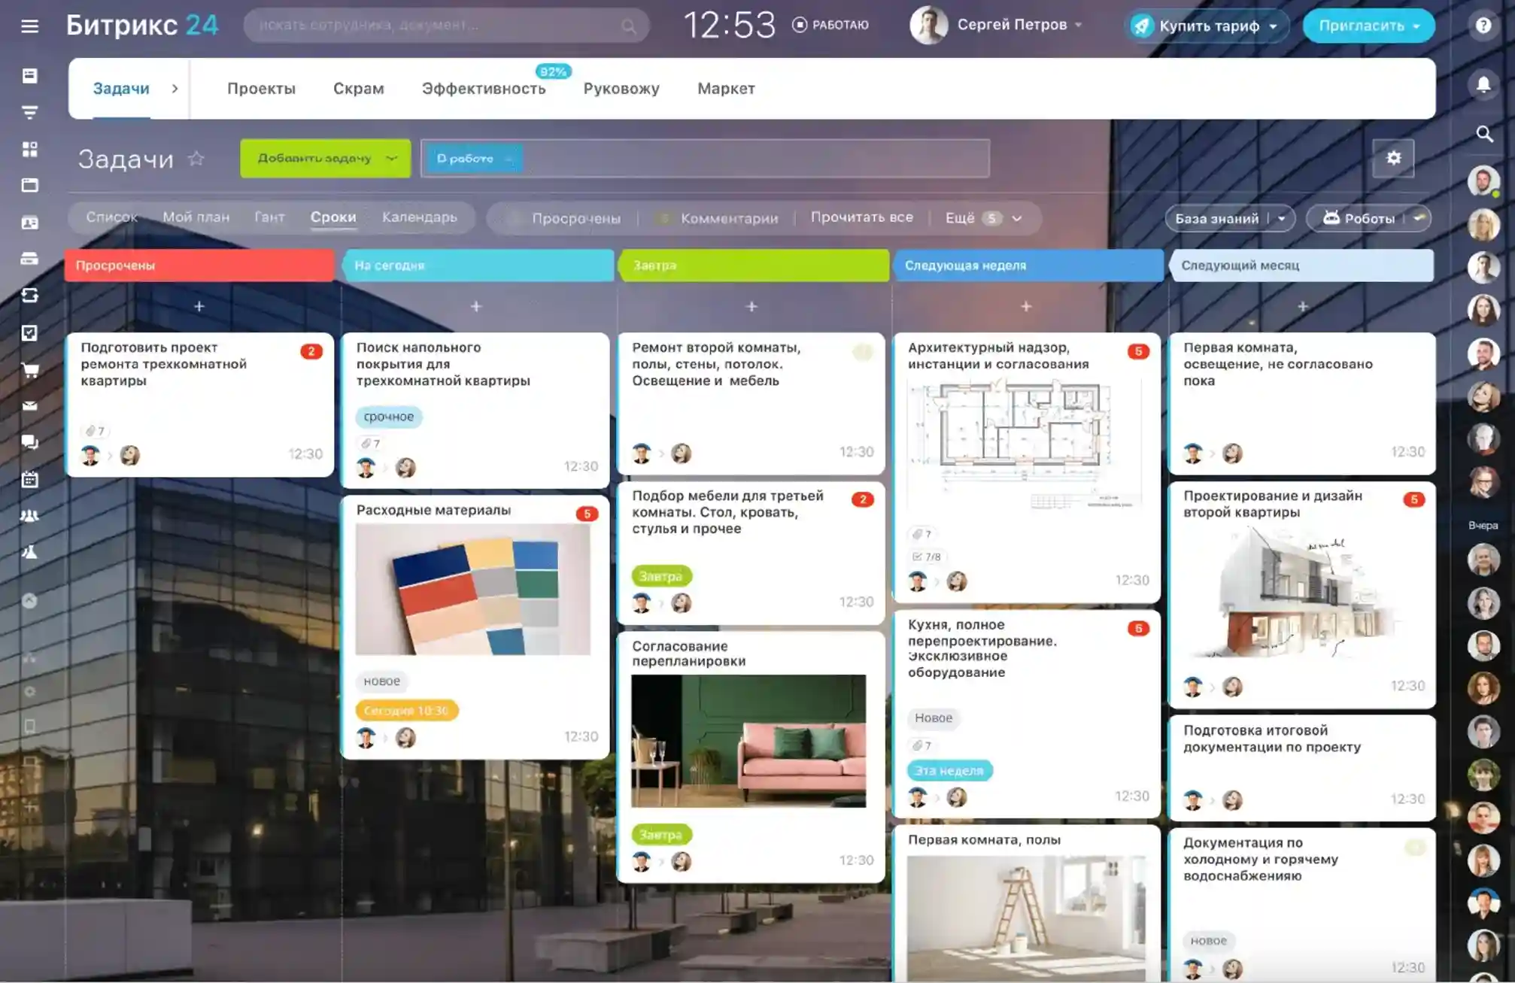Open the Расходные материалы color swatches image
This screenshot has width=1515, height=983.
[473, 590]
